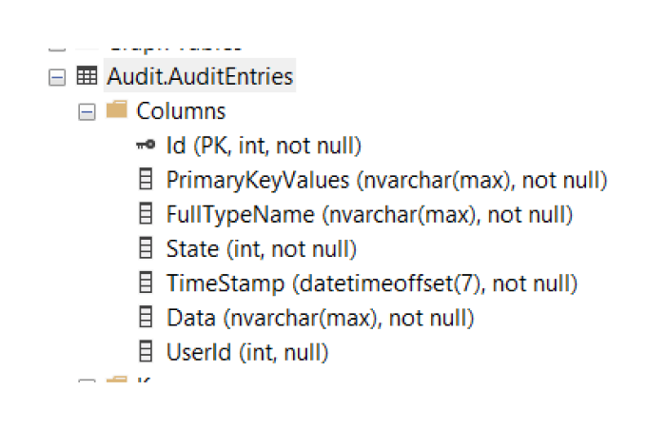This screenshot has width=666, height=430.
Task: Select the UserId (int, null) column
Action: pyautogui.click(x=247, y=351)
